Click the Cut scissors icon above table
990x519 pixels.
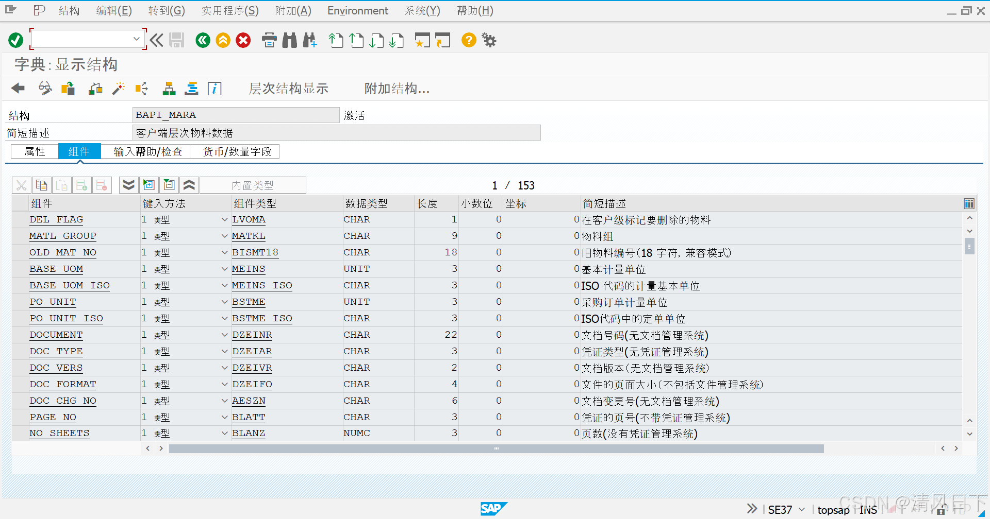pyautogui.click(x=22, y=185)
